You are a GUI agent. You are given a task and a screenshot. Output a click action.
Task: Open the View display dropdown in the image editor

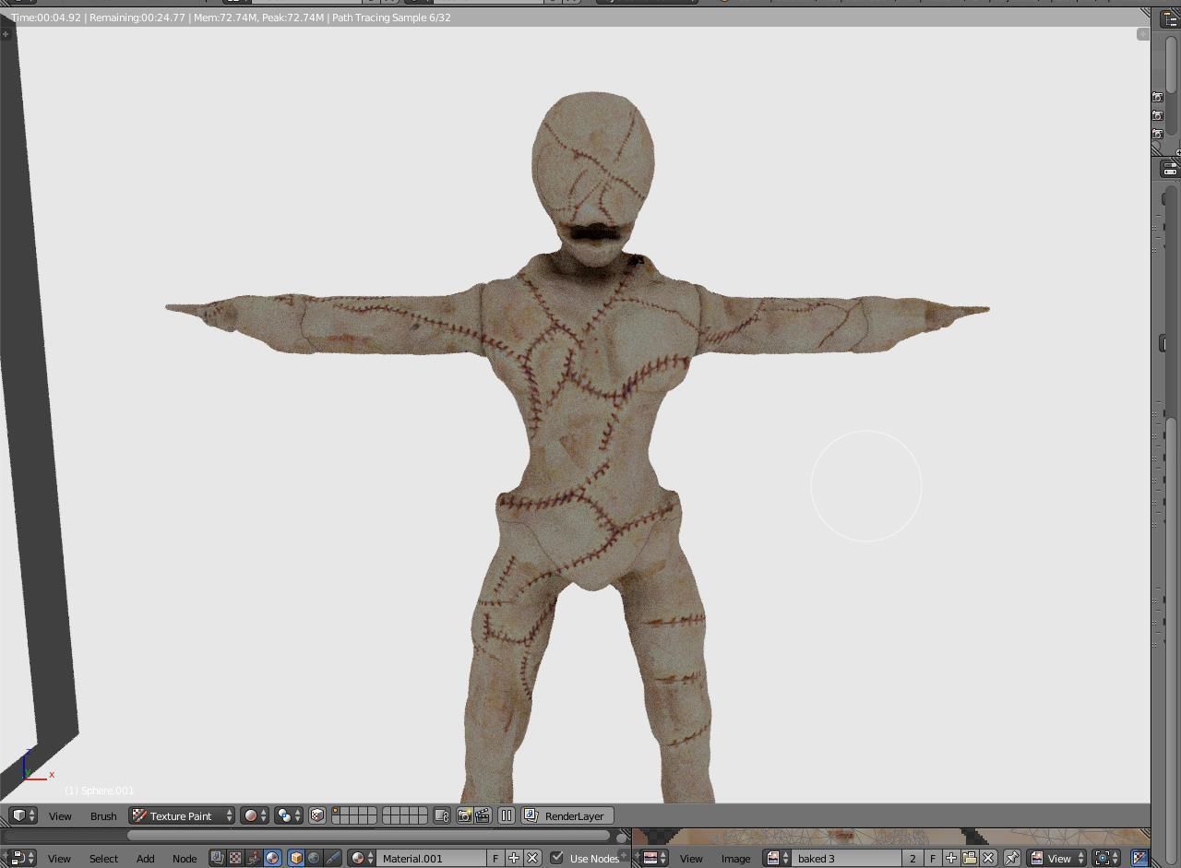coord(1056,858)
